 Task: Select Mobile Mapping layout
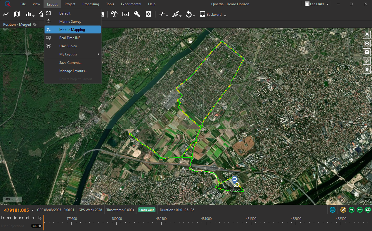[72, 30]
